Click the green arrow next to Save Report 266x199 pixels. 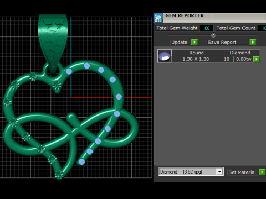[253, 42]
